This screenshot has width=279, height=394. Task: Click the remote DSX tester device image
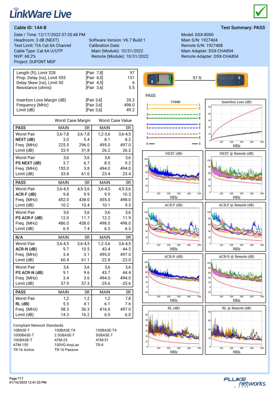(232, 80)
